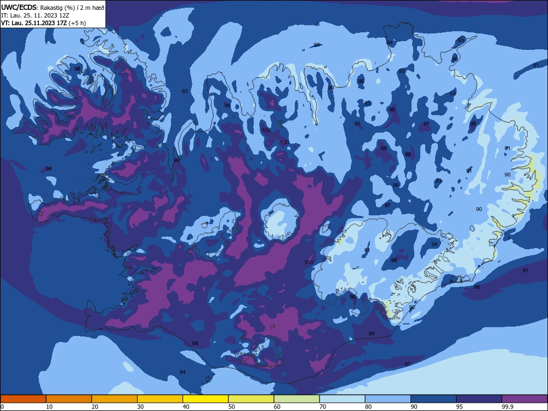The width and height of the screenshot is (548, 411).
Task: Choose the pale green 60–70 legend segment
Action: (296, 399)
